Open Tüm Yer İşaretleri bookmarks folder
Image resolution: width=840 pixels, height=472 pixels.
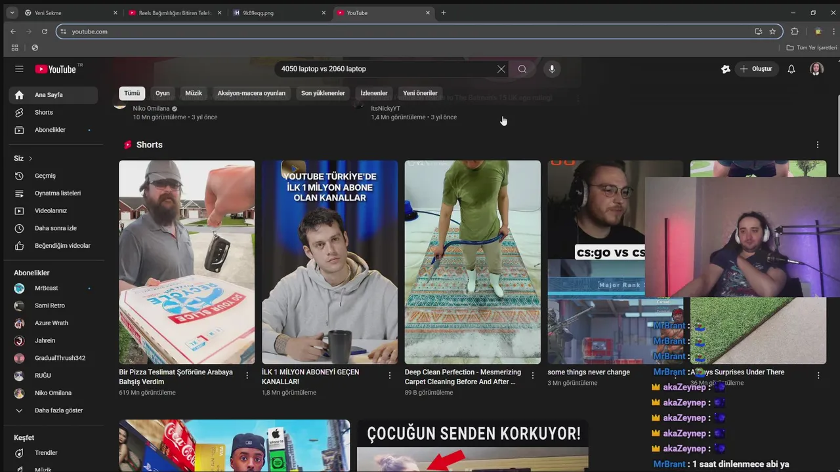coord(812,48)
